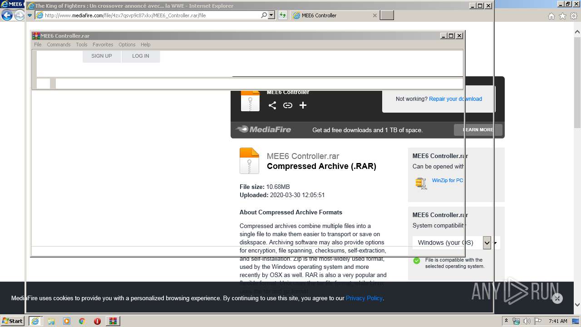Open a new blank browser tab

pyautogui.click(x=387, y=15)
